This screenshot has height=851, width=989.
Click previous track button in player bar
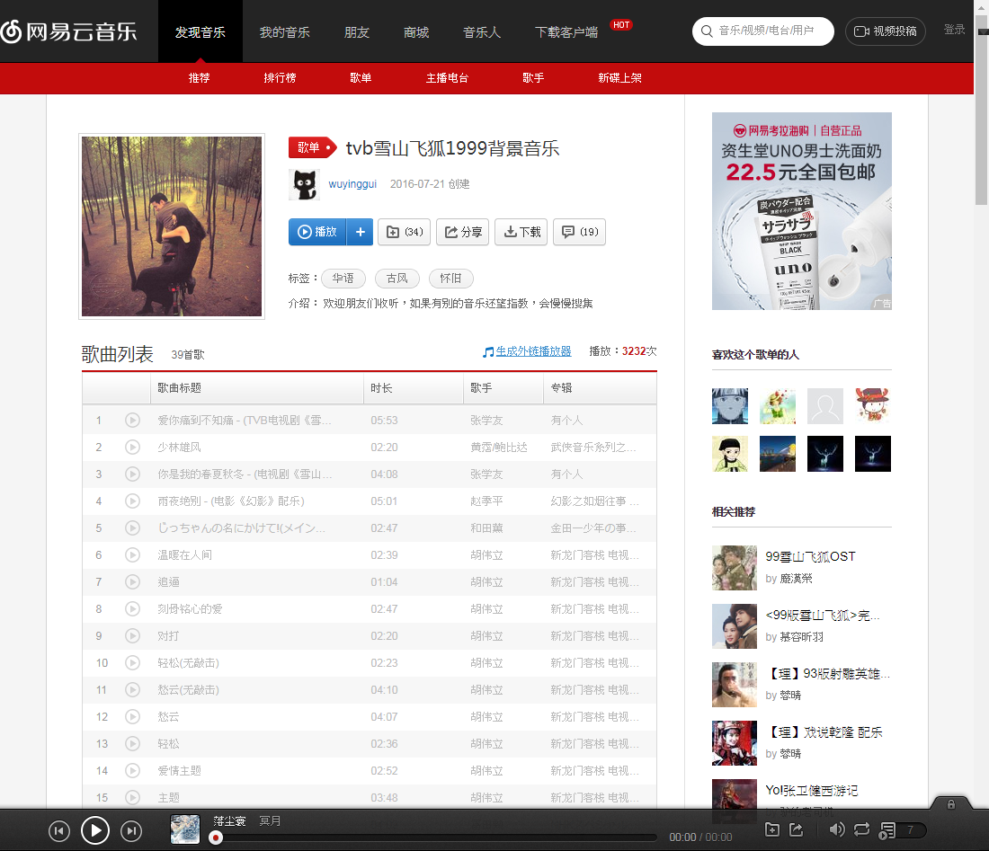(x=59, y=831)
